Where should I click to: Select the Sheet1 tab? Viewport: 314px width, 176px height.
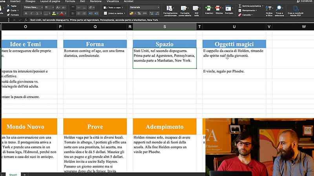pos(13,174)
